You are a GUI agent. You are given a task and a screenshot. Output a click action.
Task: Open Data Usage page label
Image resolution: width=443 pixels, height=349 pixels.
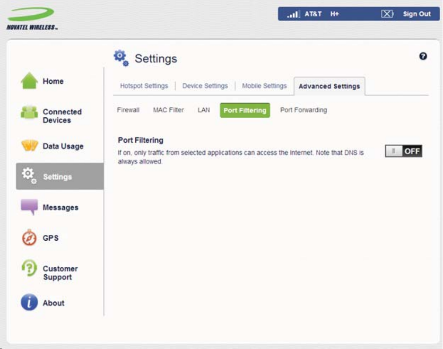[x=63, y=147]
